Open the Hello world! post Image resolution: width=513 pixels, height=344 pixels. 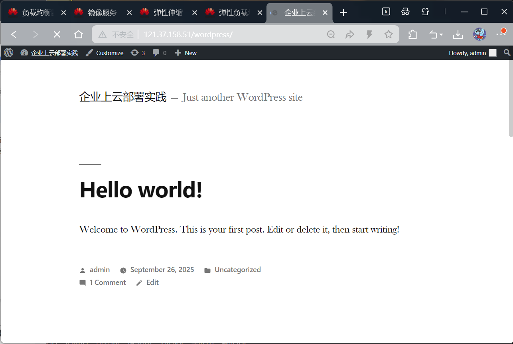(x=141, y=189)
